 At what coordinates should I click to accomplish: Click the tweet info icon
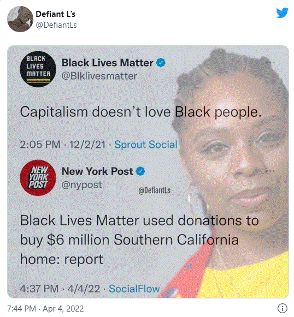282,308
